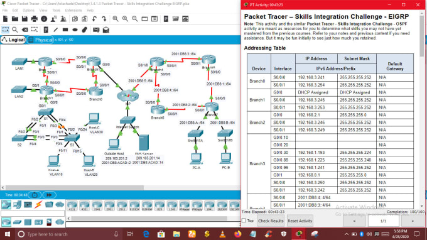Zoom out of the workspace
The height and width of the screenshot is (240, 427).
click(x=135, y=19)
